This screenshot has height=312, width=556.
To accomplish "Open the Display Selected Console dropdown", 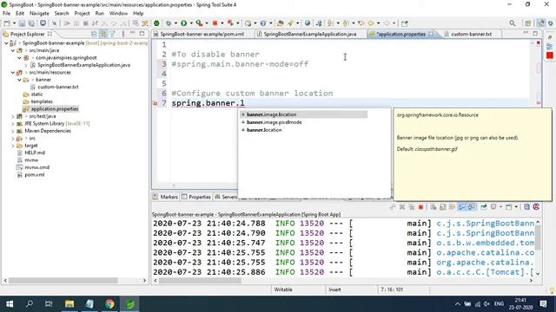I will [x=500, y=207].
